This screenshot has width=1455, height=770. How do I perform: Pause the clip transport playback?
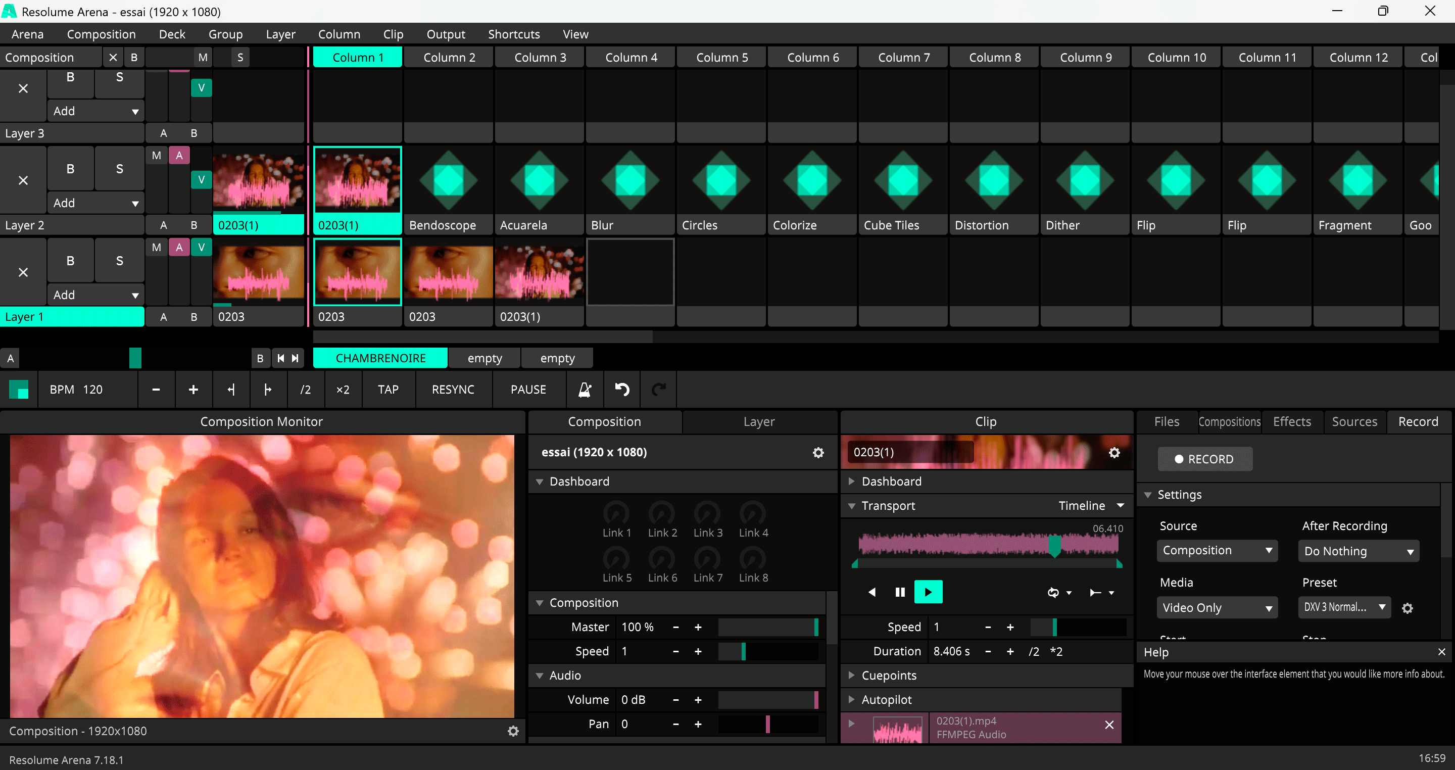900,592
